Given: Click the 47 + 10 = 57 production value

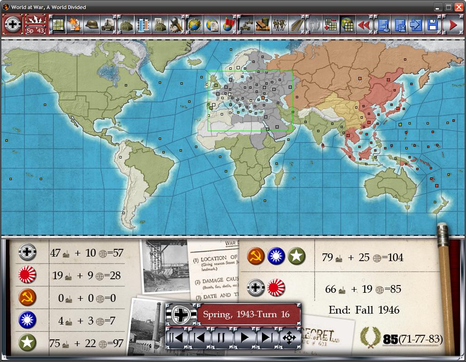Looking at the screenshot, I should pos(87,253).
